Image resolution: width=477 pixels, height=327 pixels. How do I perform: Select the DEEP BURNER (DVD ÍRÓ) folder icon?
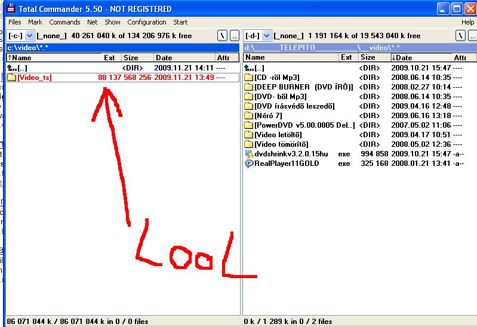coord(249,87)
